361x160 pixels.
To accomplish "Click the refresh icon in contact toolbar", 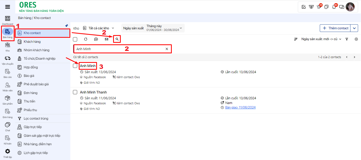I will [x=86, y=39].
